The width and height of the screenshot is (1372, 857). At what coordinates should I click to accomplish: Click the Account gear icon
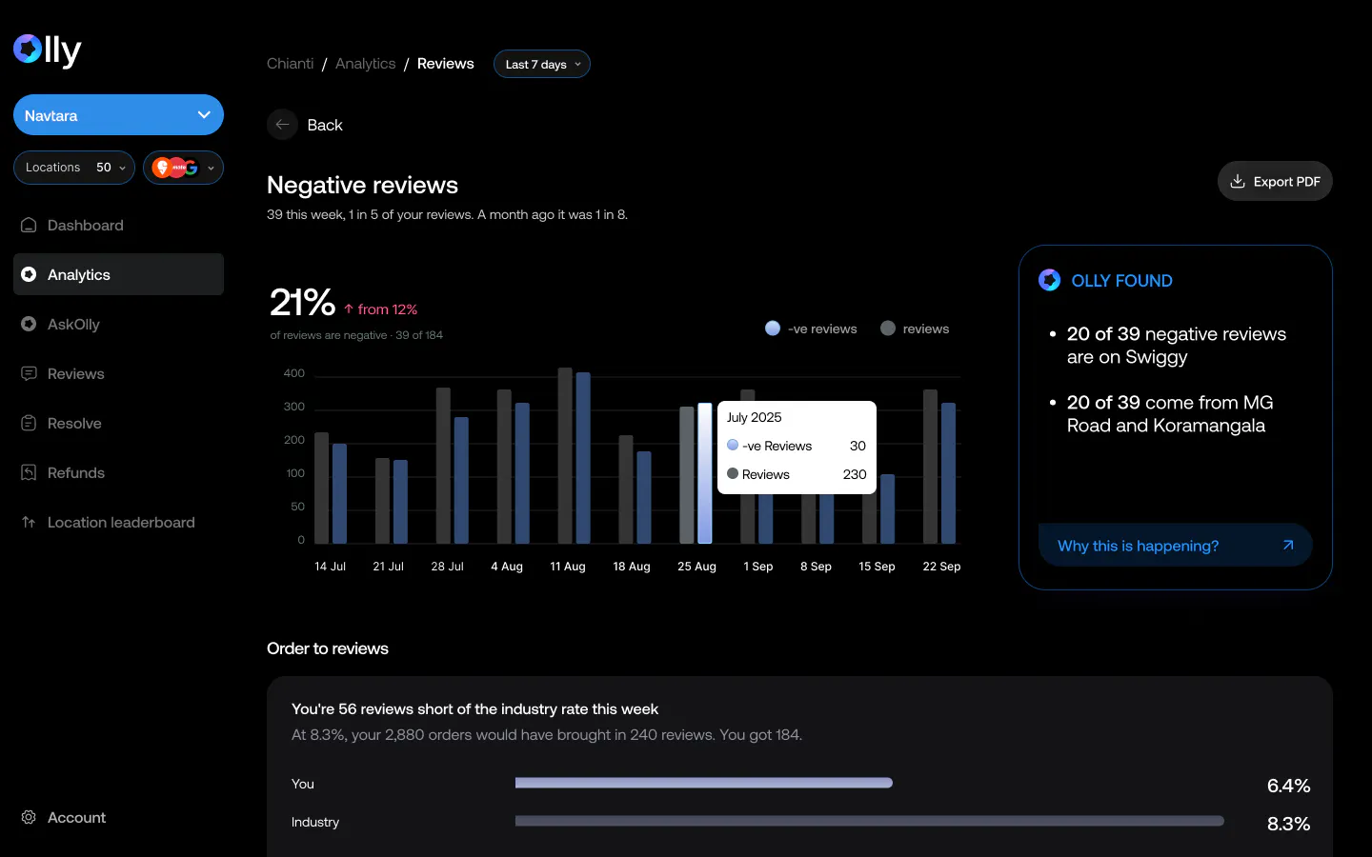point(29,817)
